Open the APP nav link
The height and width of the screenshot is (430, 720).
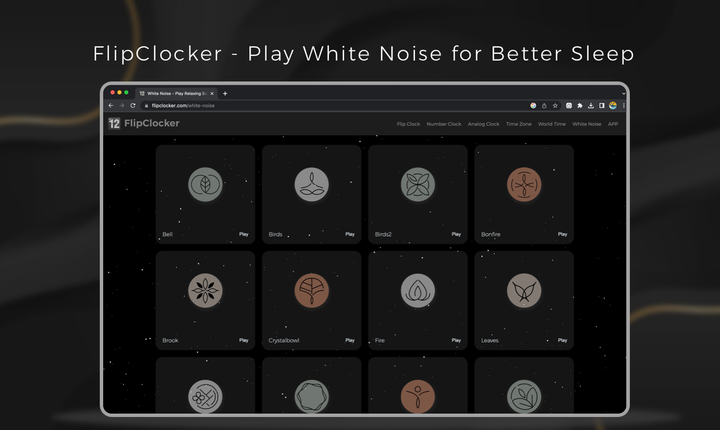[x=613, y=124]
